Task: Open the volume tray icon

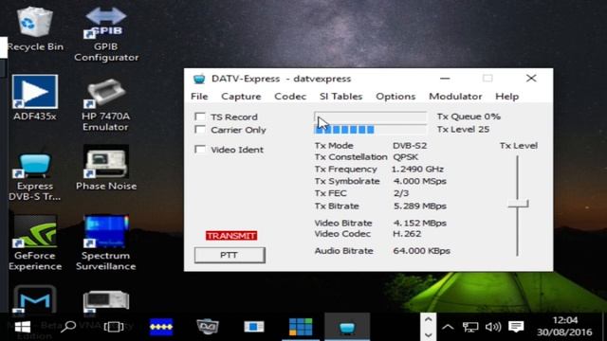Action: [x=493, y=327]
